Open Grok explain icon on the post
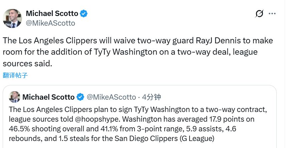 pos(259,14)
